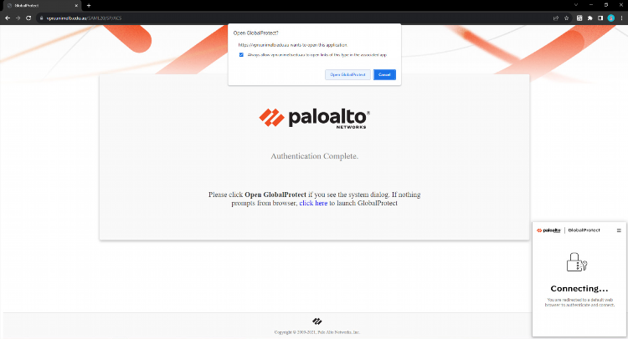Click the 'click here' launch link

(313, 203)
